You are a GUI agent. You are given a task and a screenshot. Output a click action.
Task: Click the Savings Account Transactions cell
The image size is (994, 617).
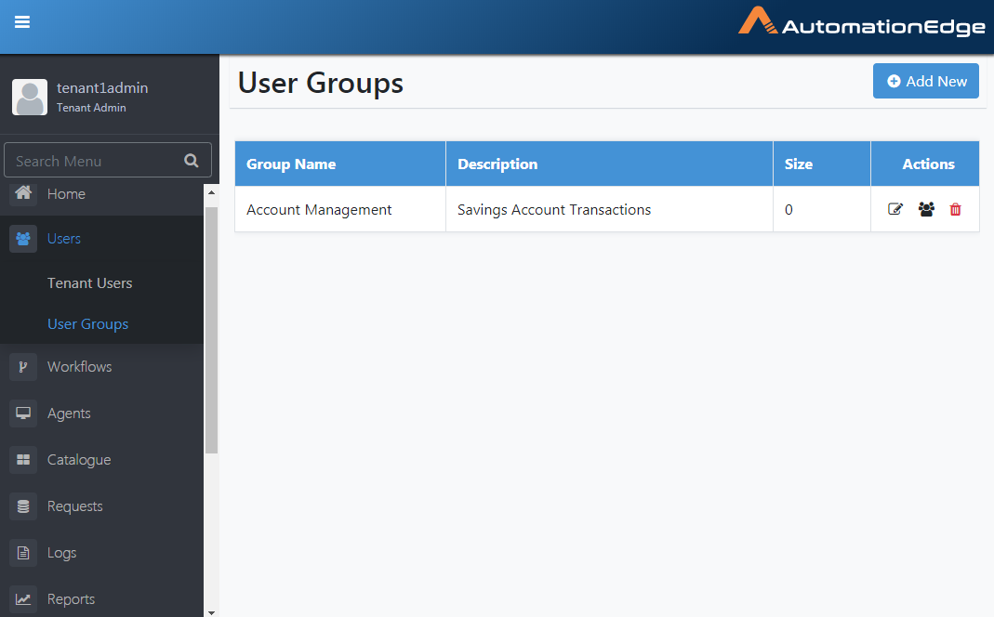point(609,210)
